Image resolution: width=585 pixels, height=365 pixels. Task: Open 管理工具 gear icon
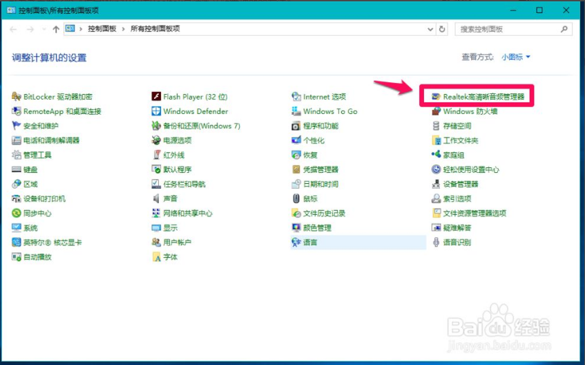pos(17,155)
